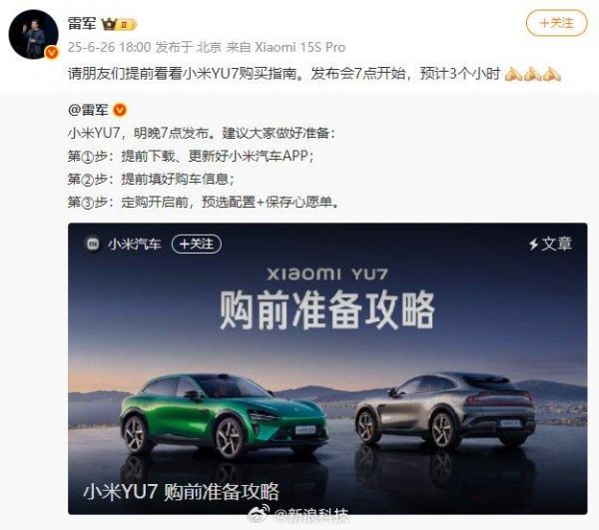Click the verified badge beside @雷军

click(121, 110)
